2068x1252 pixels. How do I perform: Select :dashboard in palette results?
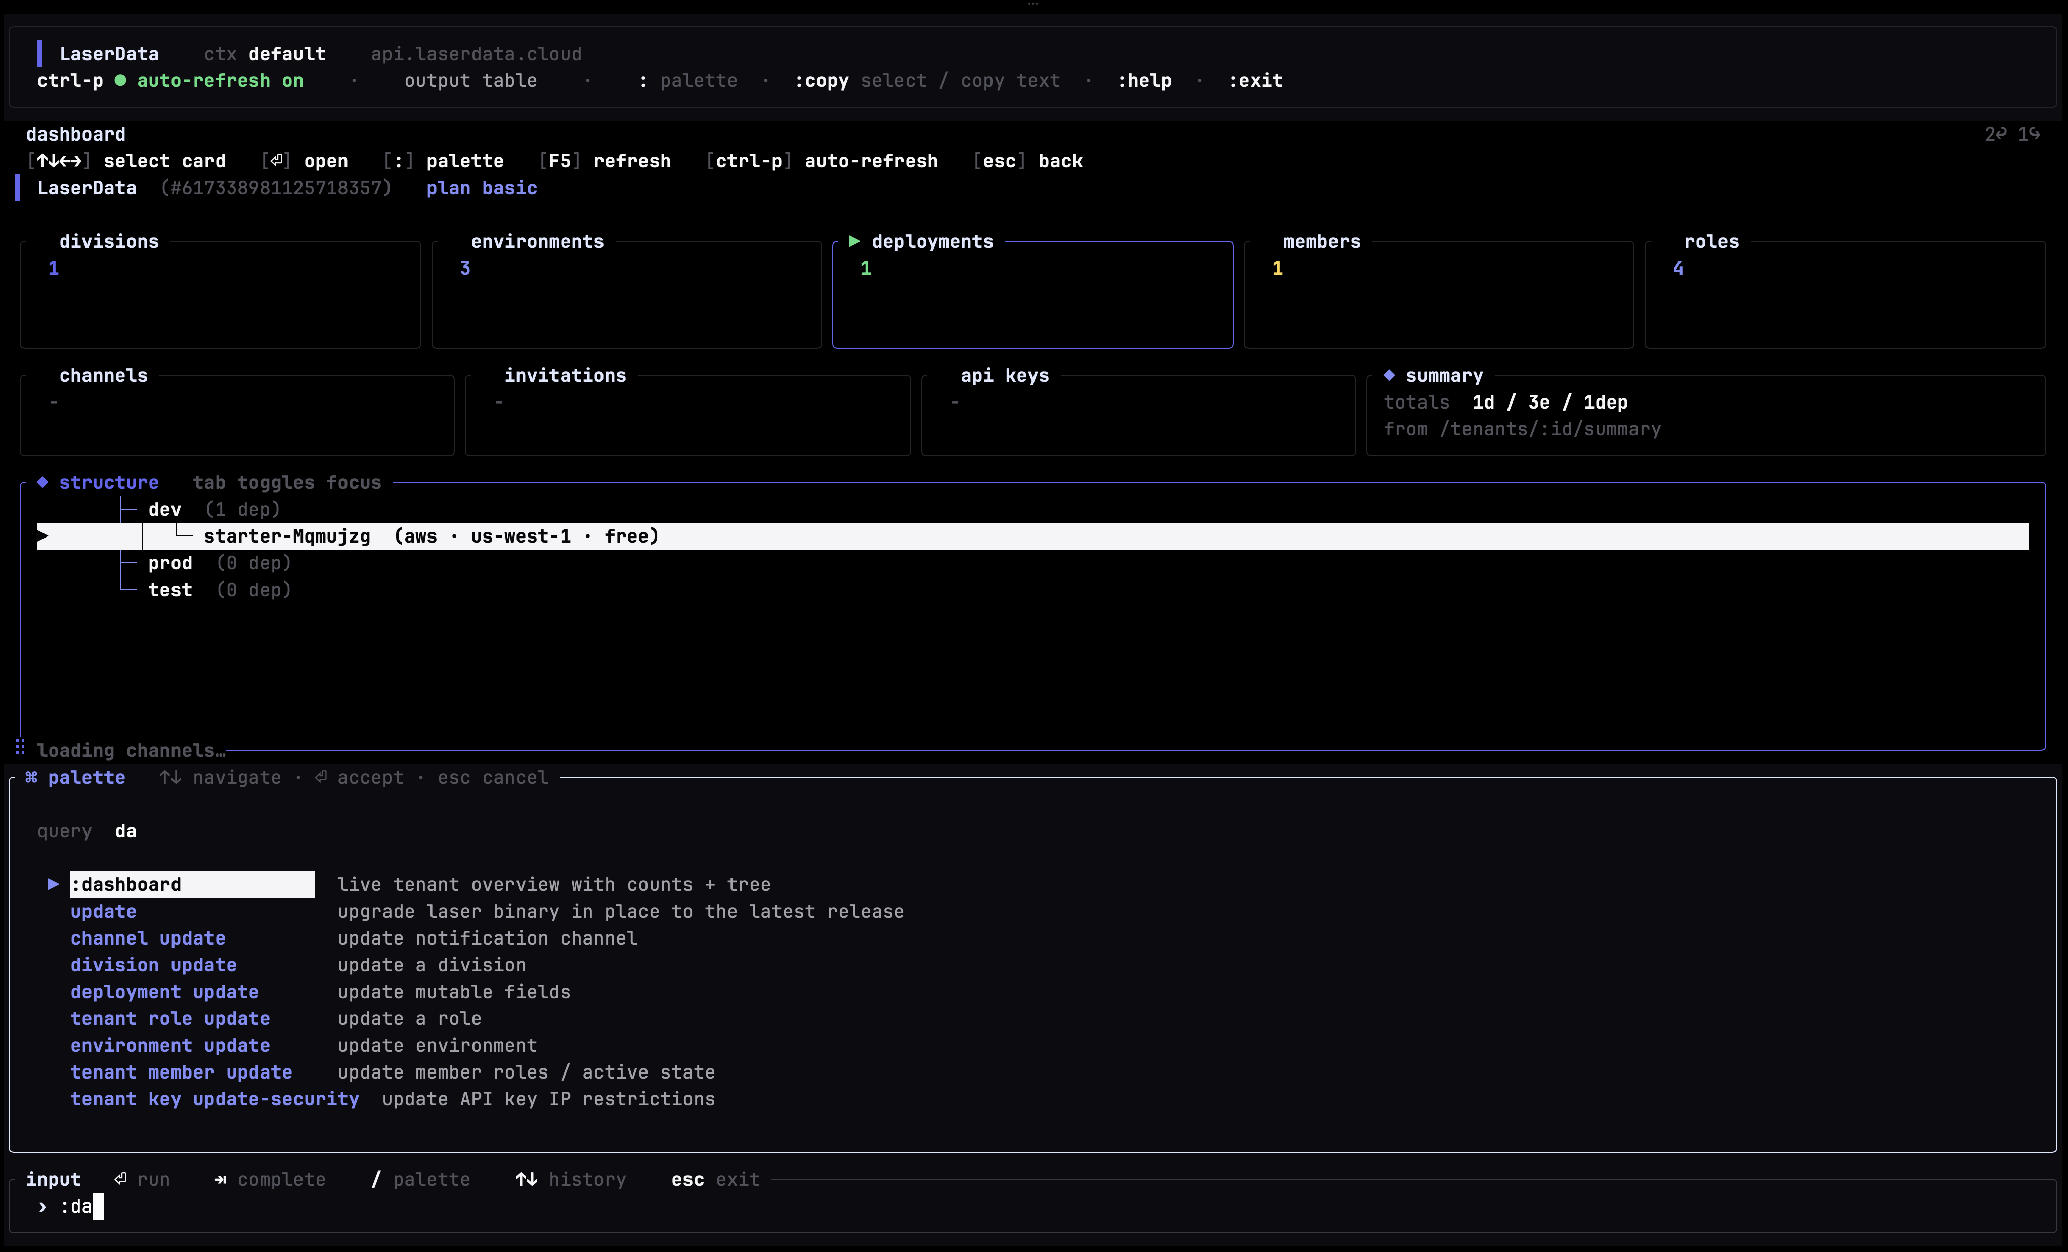click(x=192, y=884)
